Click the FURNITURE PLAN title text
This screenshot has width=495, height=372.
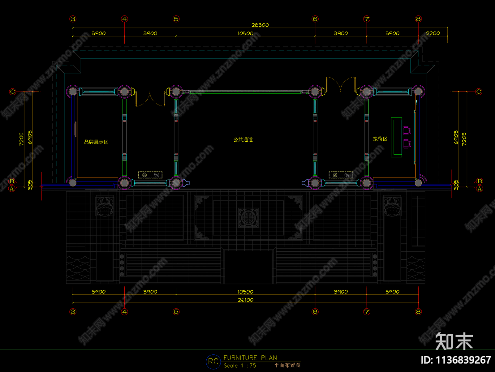click(250, 358)
